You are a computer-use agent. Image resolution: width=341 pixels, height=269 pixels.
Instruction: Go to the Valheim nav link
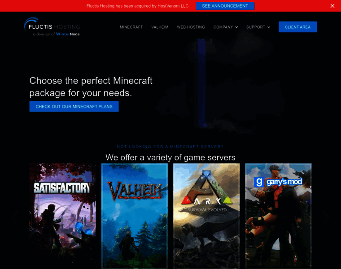coord(160,27)
